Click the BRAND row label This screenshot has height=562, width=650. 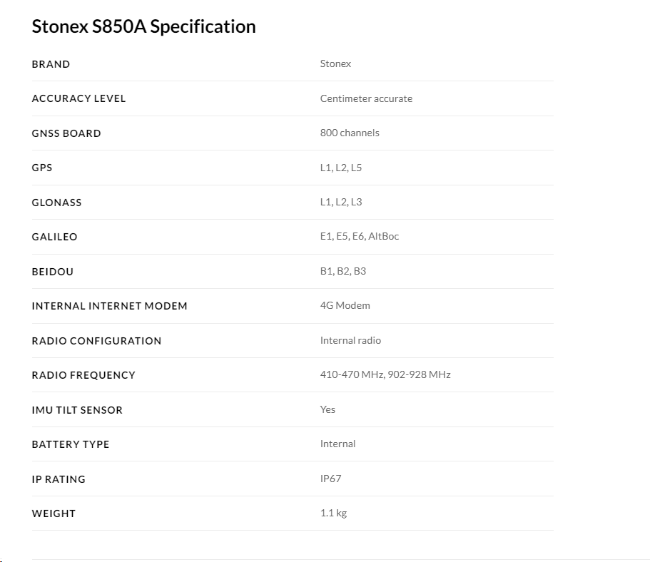(51, 64)
